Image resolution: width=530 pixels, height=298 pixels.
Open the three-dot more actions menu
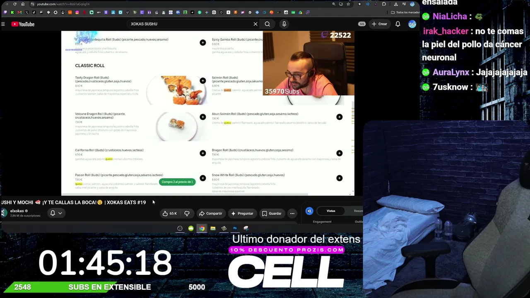click(x=292, y=214)
